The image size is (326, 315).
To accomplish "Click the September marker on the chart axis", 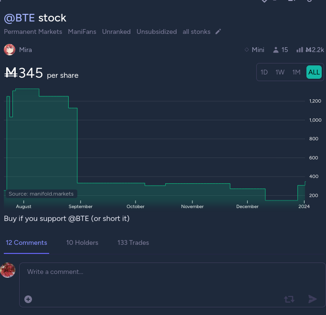I will point(81,207).
